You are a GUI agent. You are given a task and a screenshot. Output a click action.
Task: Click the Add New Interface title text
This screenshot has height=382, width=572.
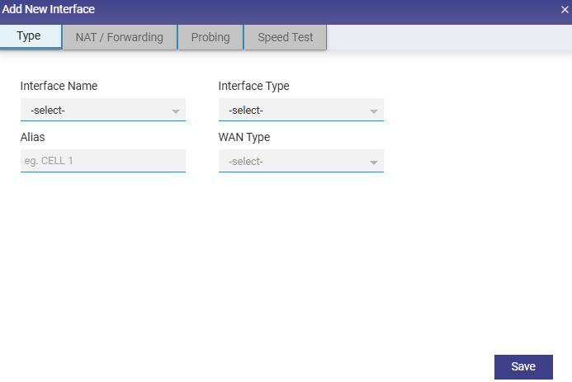tap(48, 10)
